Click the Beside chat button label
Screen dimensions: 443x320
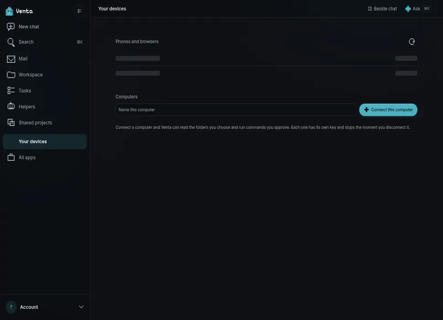385,9
